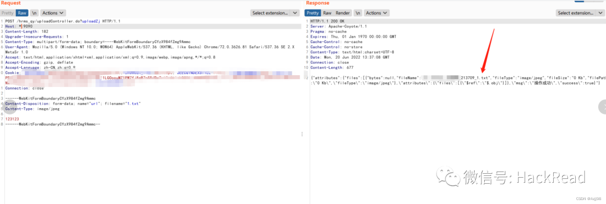
Task: Click the Cache-Control: no-cache response header
Action: pos(336,41)
